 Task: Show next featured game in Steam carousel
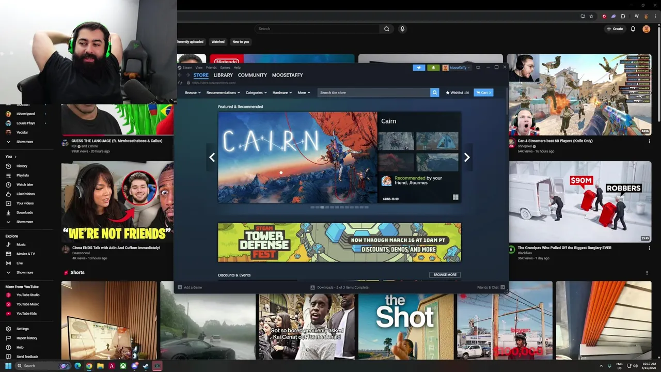click(467, 158)
